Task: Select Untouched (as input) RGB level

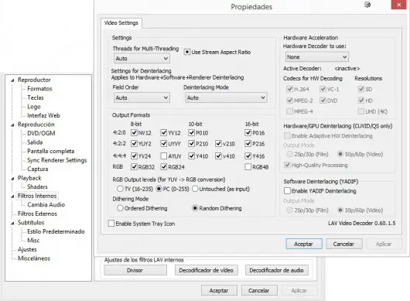Action: [x=195, y=189]
